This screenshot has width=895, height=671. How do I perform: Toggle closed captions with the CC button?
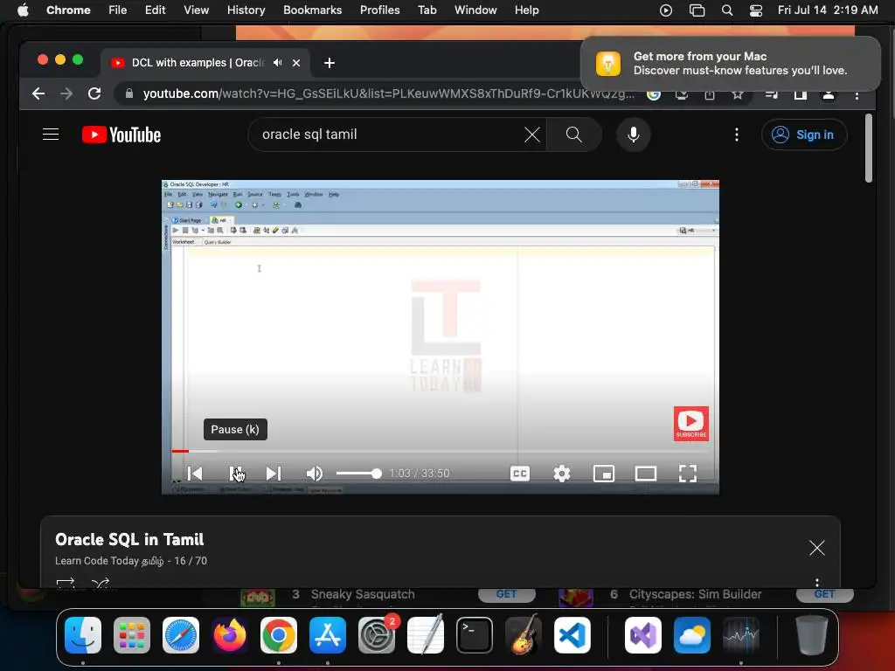click(x=519, y=473)
